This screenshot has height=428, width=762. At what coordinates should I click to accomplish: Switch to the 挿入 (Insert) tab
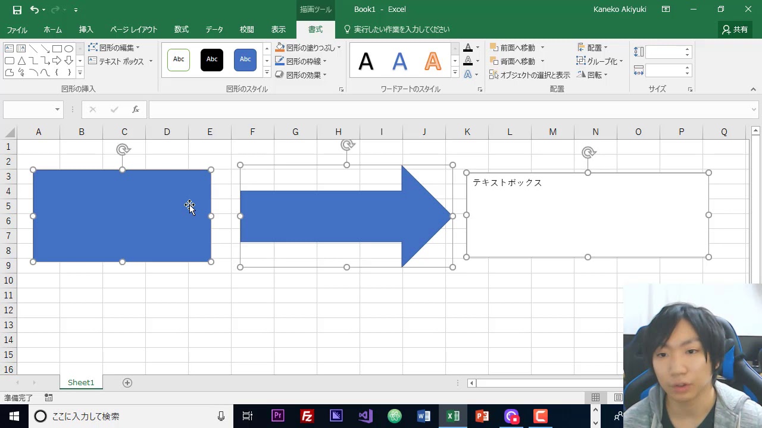pos(86,30)
